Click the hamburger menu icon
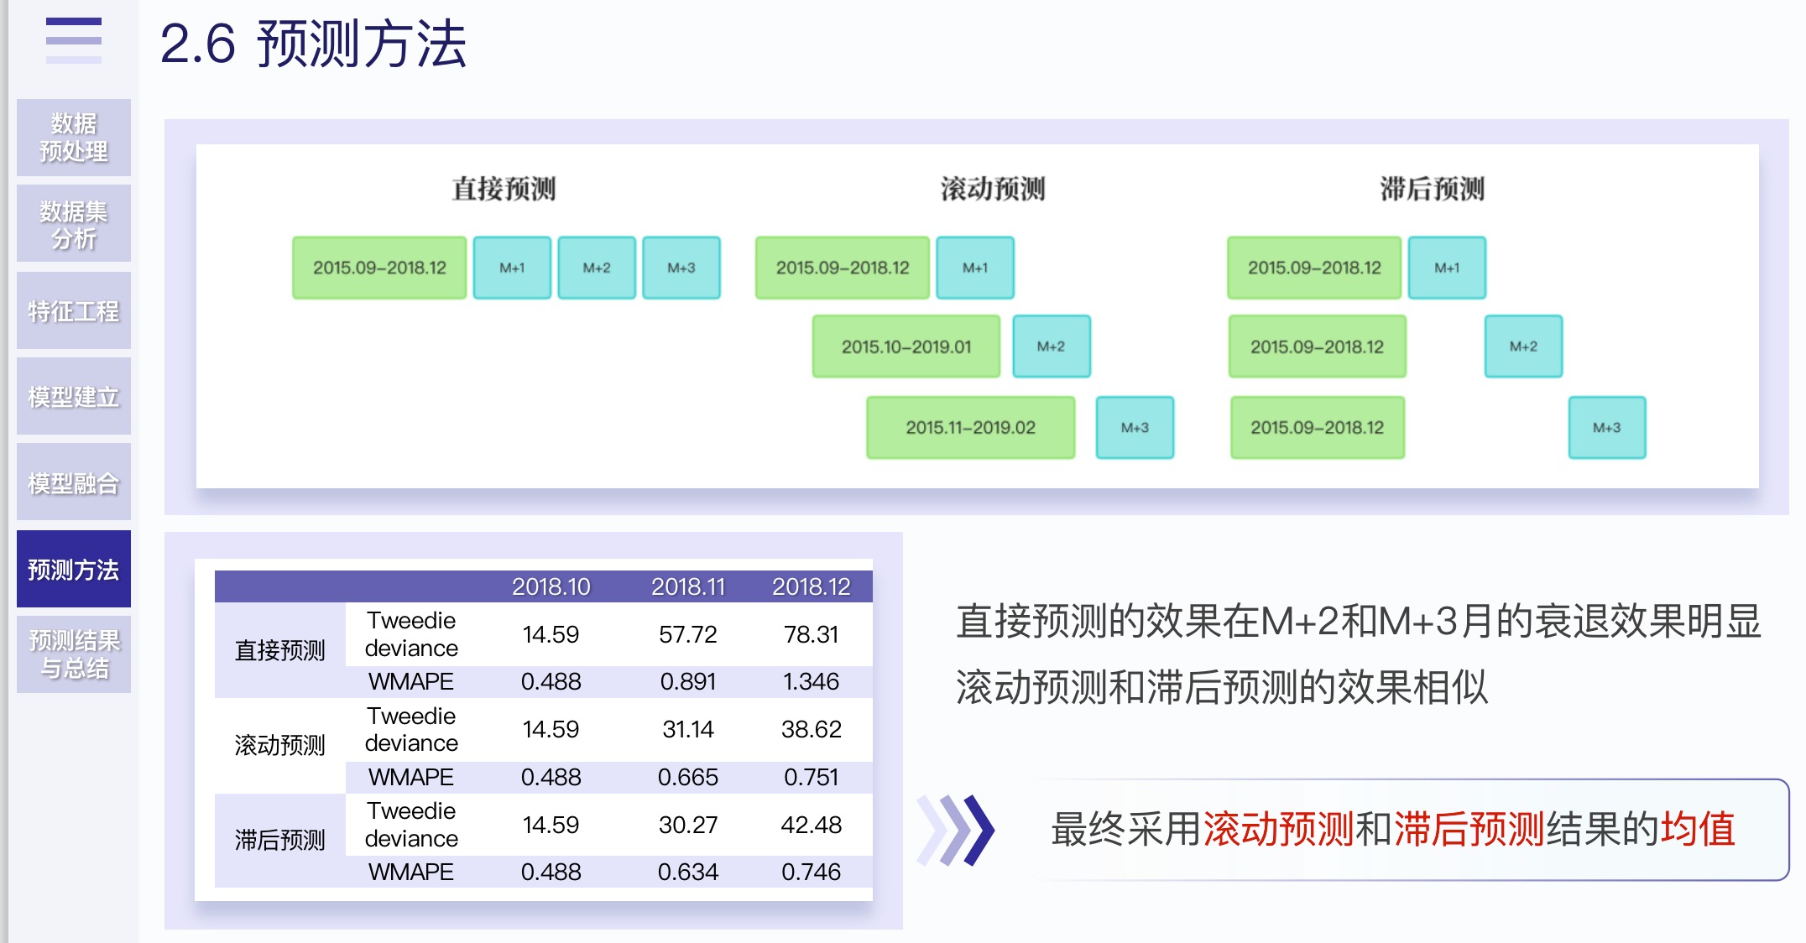The width and height of the screenshot is (1806, 943). tap(74, 39)
